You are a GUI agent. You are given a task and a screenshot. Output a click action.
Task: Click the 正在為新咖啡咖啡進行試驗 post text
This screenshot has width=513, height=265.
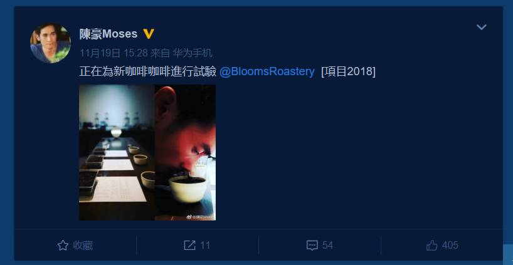(x=148, y=71)
